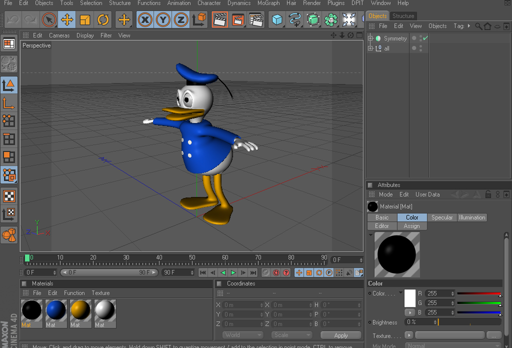This screenshot has height=348, width=512.
Task: Add a spline object icon
Action: [295, 19]
